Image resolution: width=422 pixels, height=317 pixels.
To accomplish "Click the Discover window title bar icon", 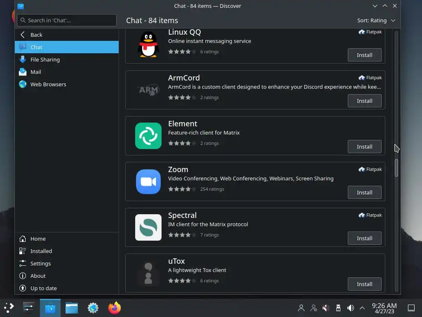I will (x=21, y=6).
